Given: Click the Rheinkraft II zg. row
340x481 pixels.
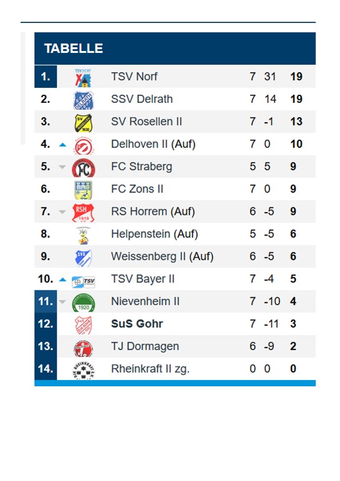Looking at the screenshot, I should point(175,369).
